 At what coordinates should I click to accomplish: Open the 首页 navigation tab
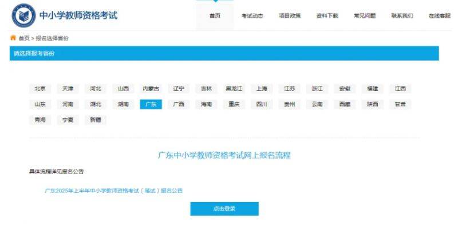(x=215, y=16)
